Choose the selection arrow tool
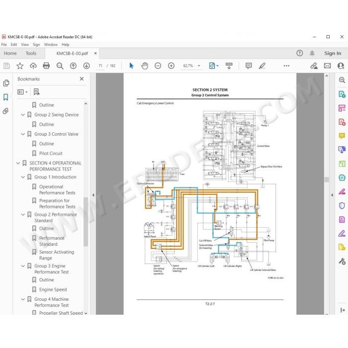This screenshot has height=348, width=348. click(x=131, y=66)
